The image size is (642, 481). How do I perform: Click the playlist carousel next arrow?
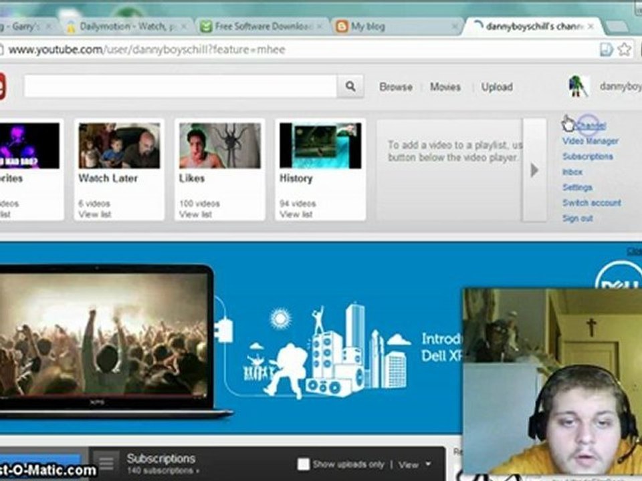point(534,170)
